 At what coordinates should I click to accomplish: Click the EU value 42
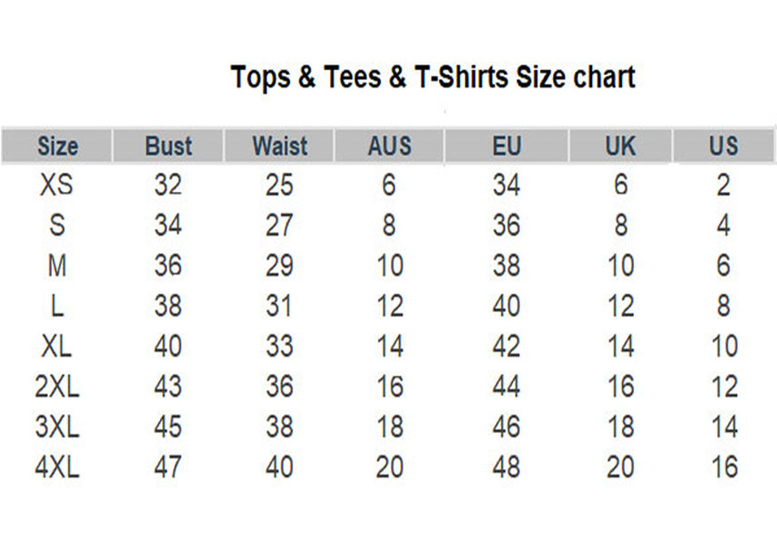click(507, 346)
